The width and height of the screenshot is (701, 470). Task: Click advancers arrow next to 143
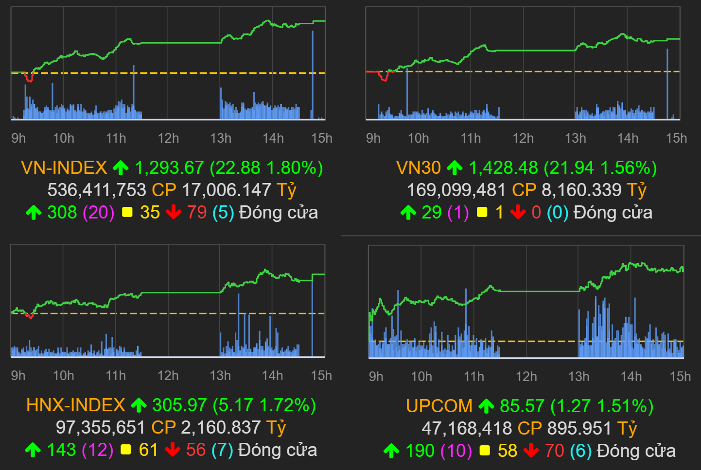coord(33,450)
